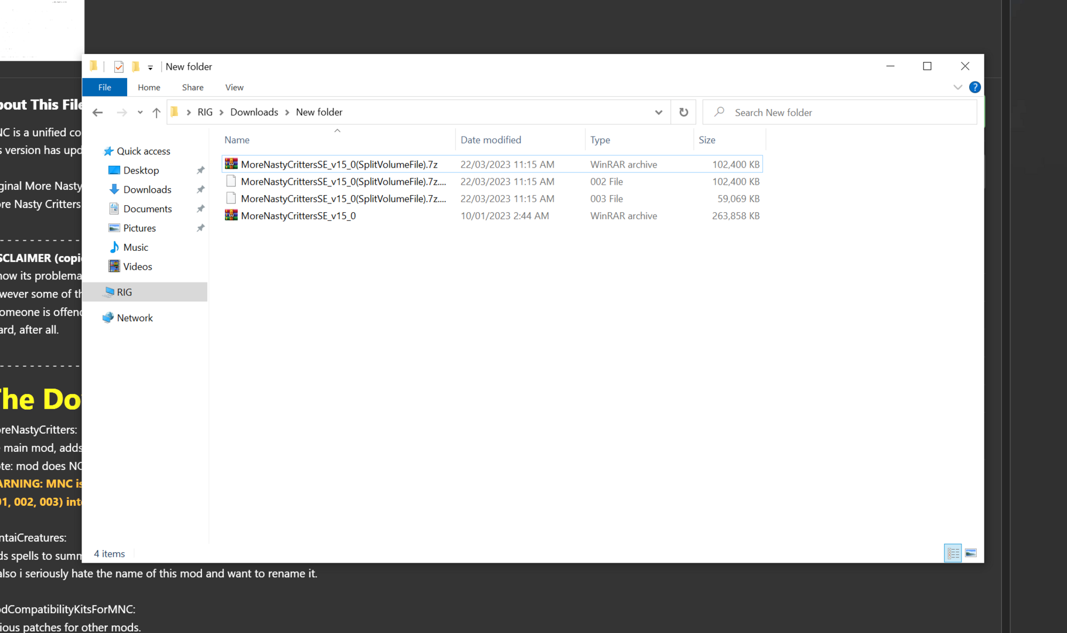Click the 10/01/2023 2:44 AM date cell
This screenshot has height=633, width=1067.
coord(504,216)
